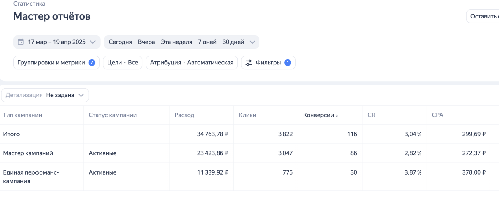This screenshot has width=499, height=209.
Task: Open Группировки и метрики settings
Action: pos(51,63)
